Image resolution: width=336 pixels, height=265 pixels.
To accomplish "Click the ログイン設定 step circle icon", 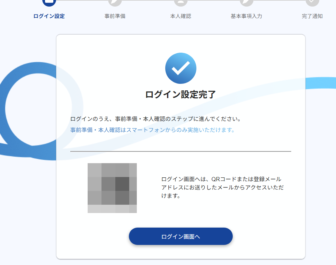I will pyautogui.click(x=49, y=2).
